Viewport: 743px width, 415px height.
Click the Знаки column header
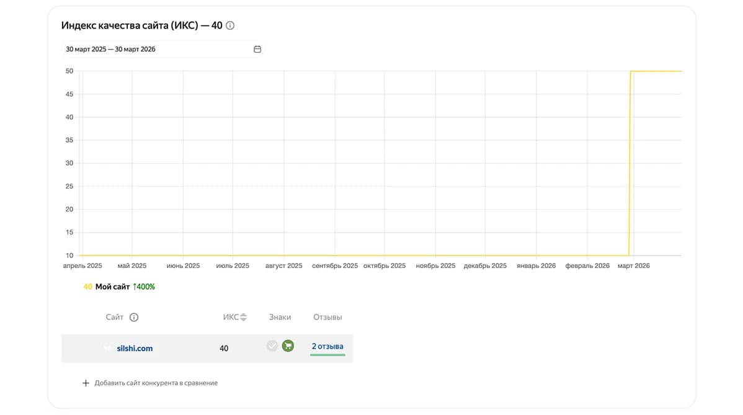(x=280, y=318)
